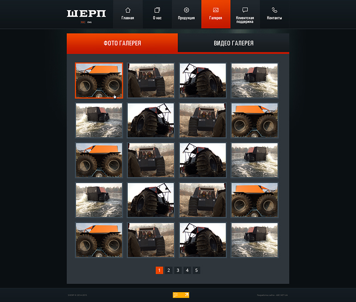Open the highlighted first thumbnail in the top row
This screenshot has height=302, width=356.
pos(99,80)
